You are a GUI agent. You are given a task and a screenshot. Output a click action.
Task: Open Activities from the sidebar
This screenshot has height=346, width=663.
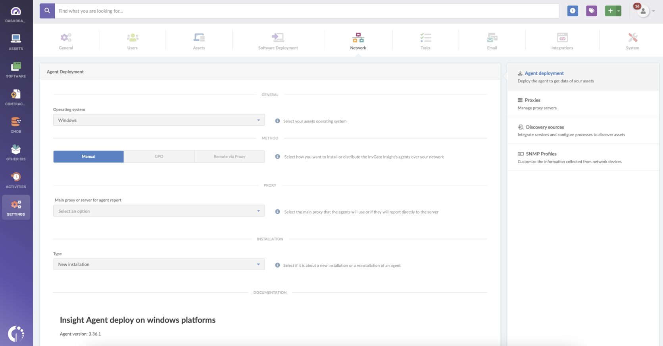16,180
